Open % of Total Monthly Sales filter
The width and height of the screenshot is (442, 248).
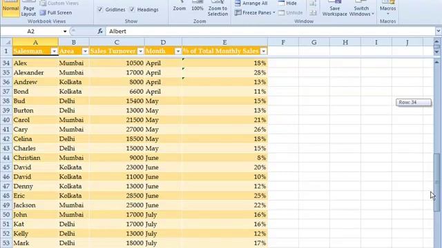pos(264,51)
